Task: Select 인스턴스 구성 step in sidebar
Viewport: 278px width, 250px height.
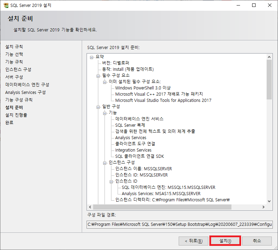Action: [x=18, y=69]
